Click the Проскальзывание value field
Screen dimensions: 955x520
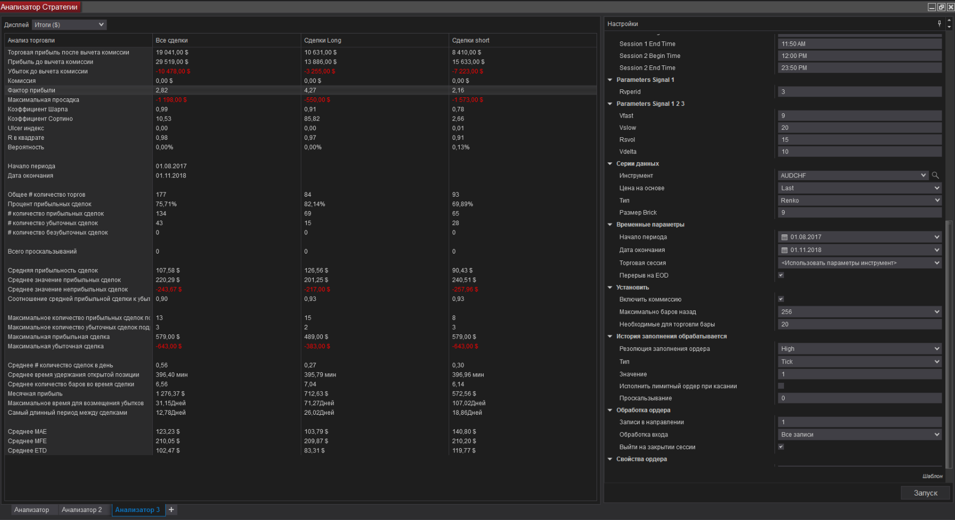click(860, 398)
